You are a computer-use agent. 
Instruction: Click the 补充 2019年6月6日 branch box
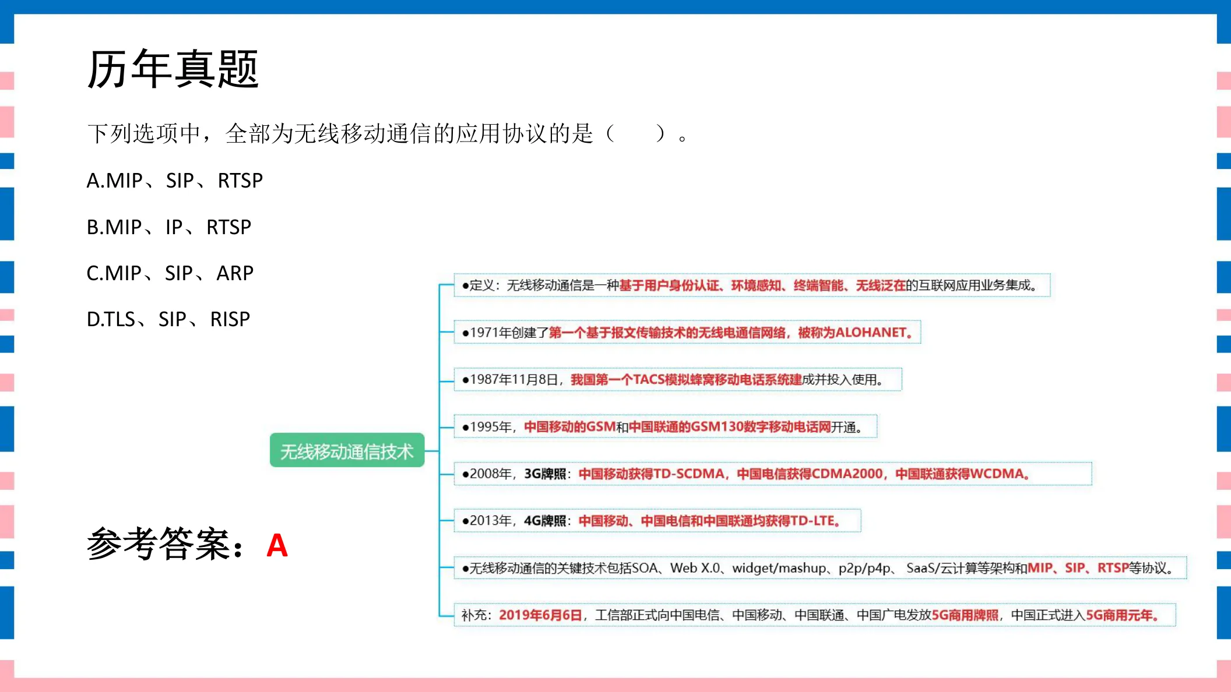(815, 615)
